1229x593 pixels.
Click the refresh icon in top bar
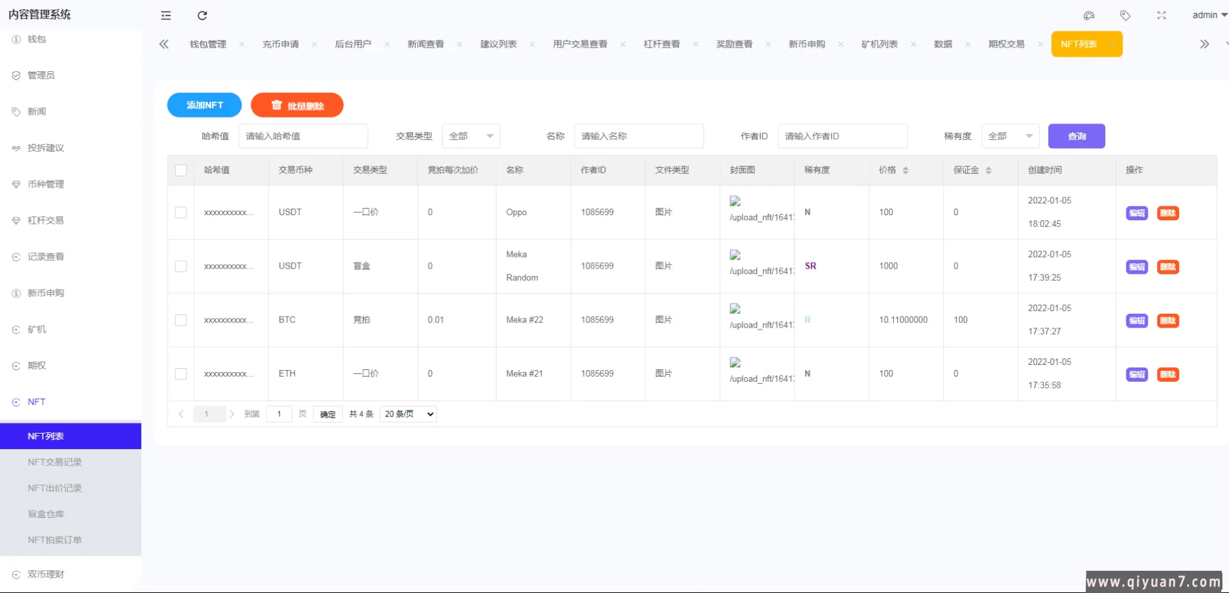point(202,16)
